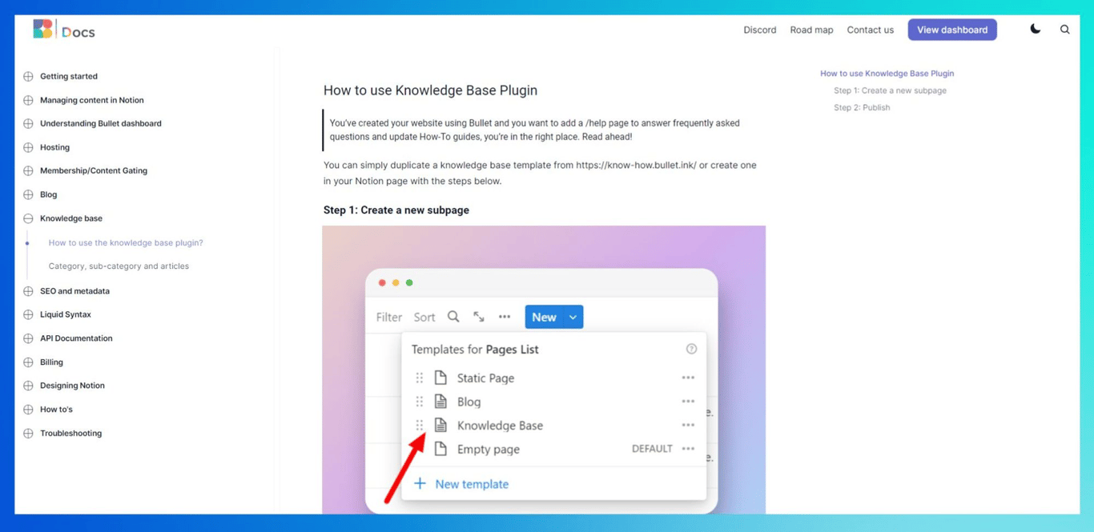Image resolution: width=1094 pixels, height=532 pixels.
Task: Click the DEFAULT label on Empty page row
Action: 652,449
